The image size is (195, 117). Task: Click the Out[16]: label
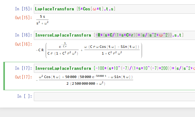pyautogui.click(x=23, y=44)
